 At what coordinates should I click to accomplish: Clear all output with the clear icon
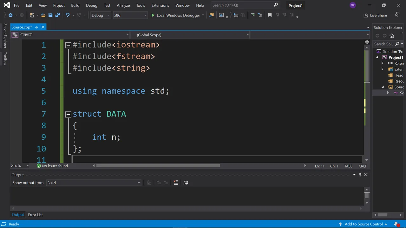[176, 183]
